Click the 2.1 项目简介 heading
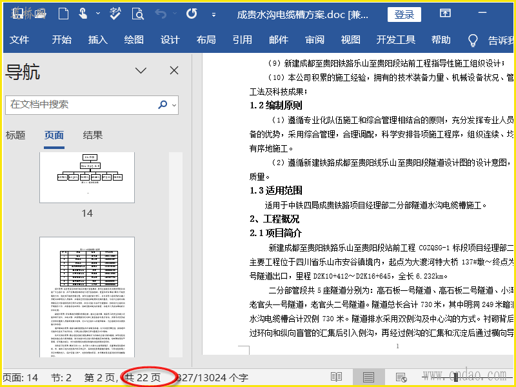This screenshot has width=516, height=387. coord(276,233)
